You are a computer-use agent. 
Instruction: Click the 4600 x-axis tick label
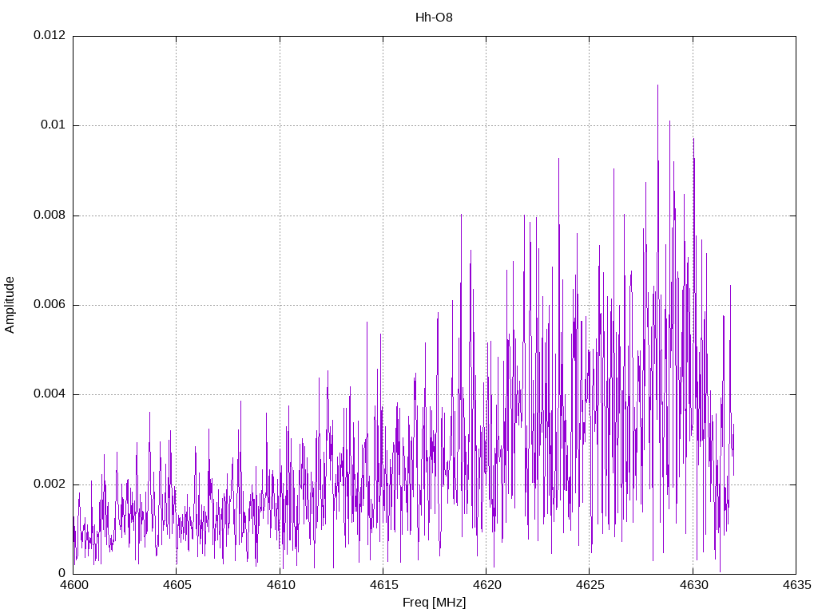tap(73, 585)
